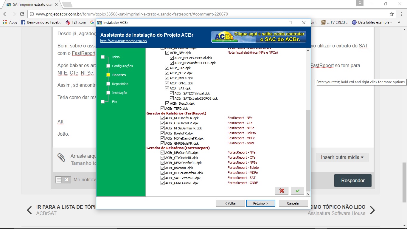This screenshot has height=229, width=407.
Task: Click the Chrome forward arrow
Action: coord(14,14)
